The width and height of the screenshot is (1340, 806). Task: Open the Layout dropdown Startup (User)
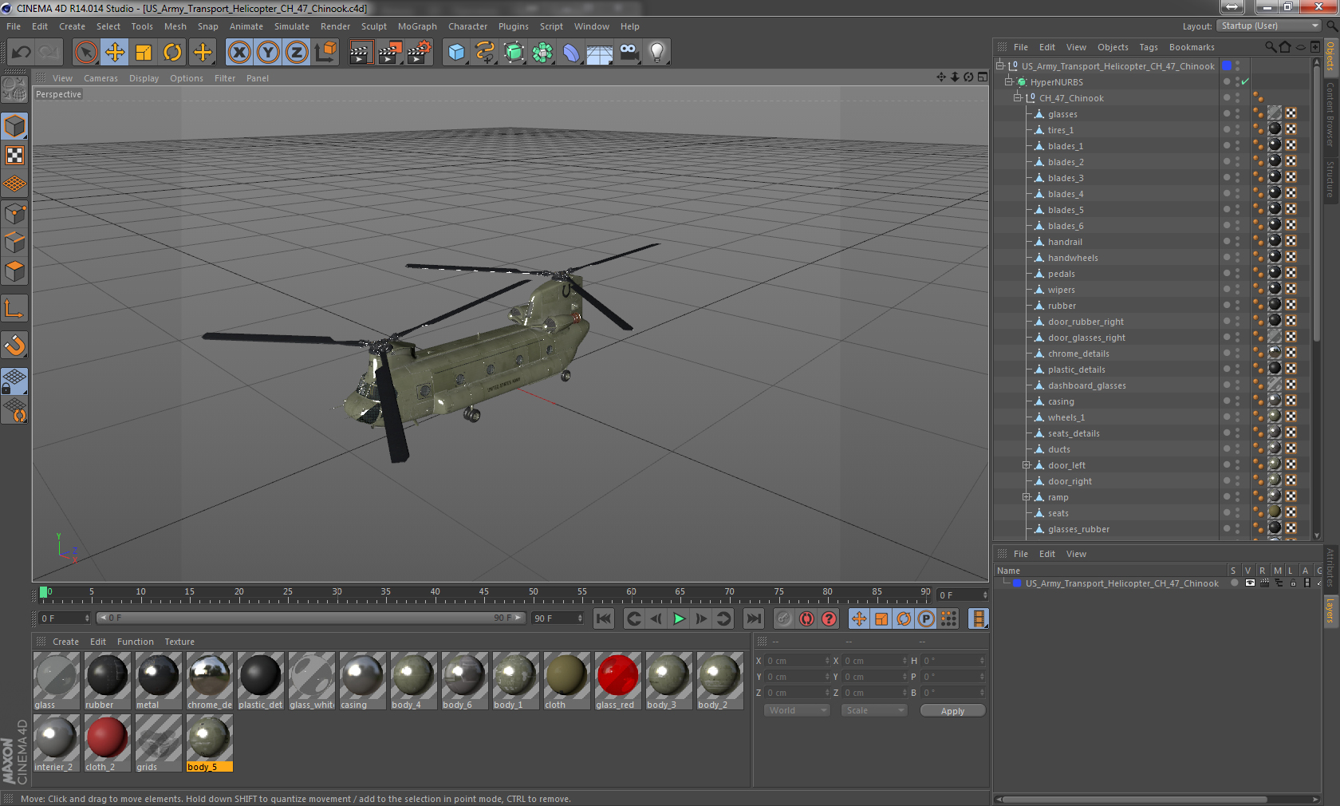(1269, 26)
